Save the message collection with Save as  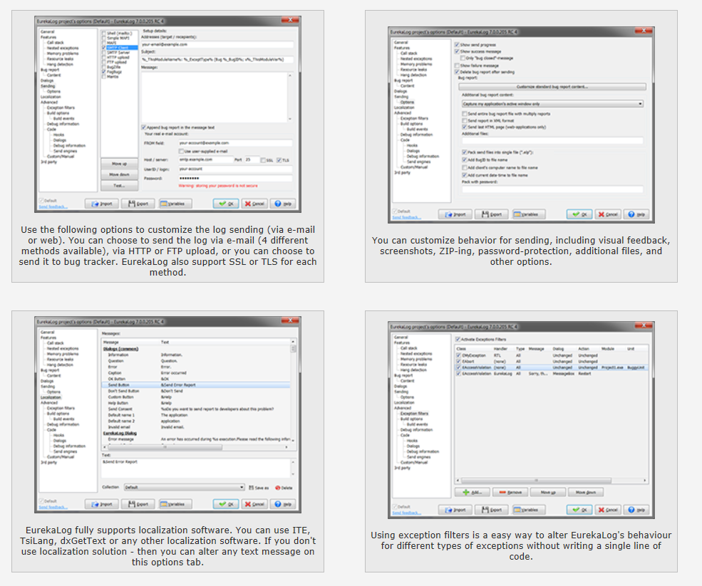(259, 488)
